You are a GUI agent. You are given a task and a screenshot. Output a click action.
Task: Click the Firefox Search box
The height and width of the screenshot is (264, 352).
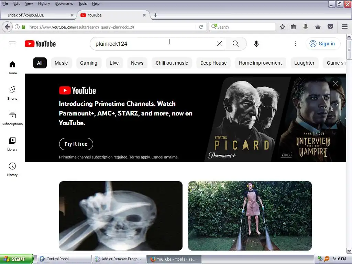242,27
